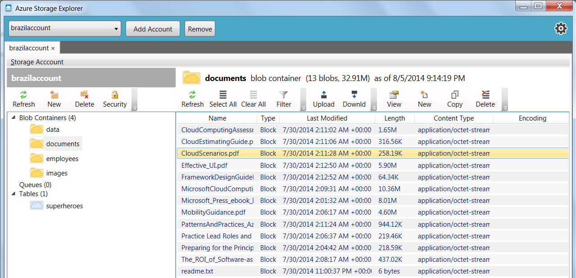Click the Remove account button
The width and height of the screenshot is (576, 278).
[200, 29]
